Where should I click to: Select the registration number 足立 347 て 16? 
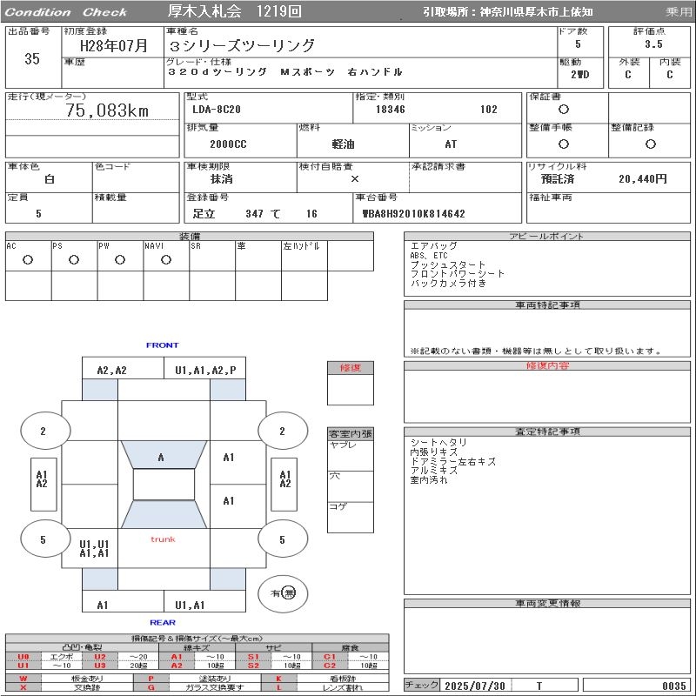[255, 213]
